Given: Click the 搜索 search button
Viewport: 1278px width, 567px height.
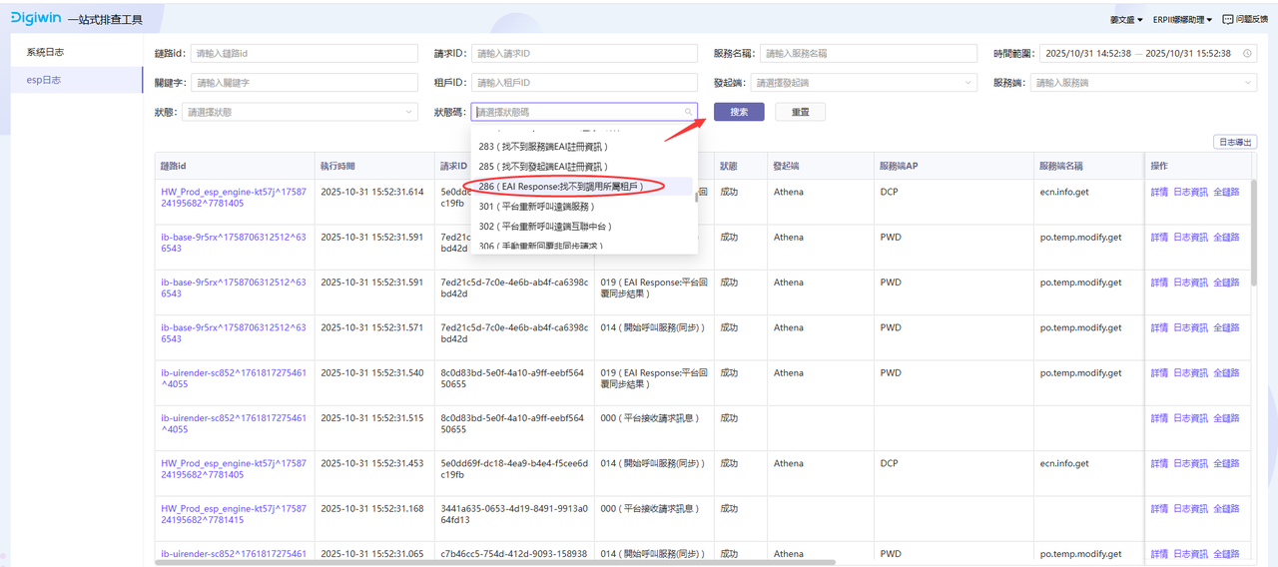Looking at the screenshot, I should 739,112.
